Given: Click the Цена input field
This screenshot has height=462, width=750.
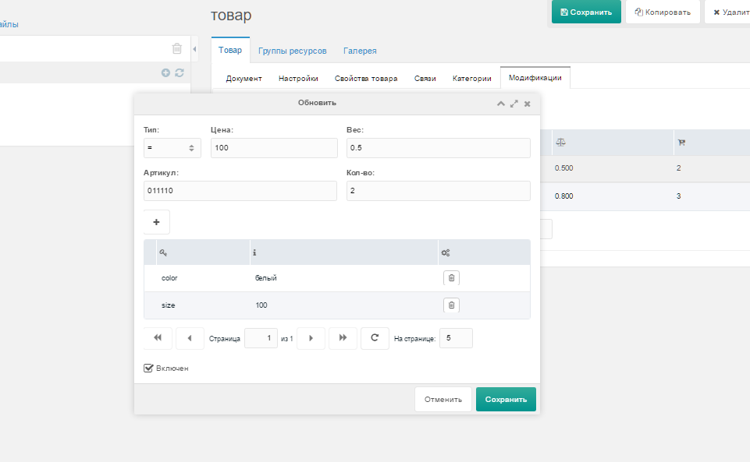Looking at the screenshot, I should pyautogui.click(x=274, y=148).
